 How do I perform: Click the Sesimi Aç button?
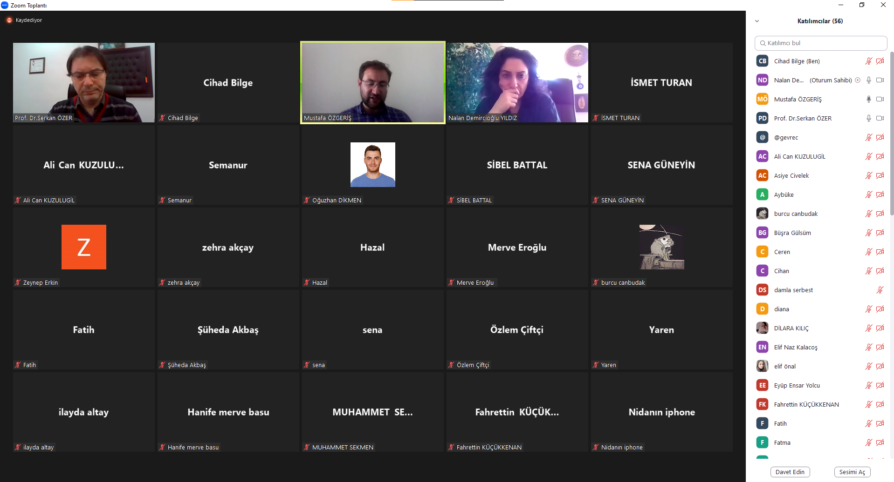pos(852,472)
